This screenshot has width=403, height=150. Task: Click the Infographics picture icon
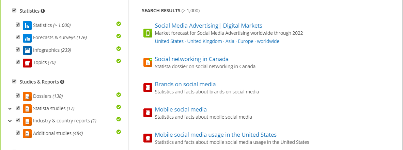pyautogui.click(x=27, y=50)
